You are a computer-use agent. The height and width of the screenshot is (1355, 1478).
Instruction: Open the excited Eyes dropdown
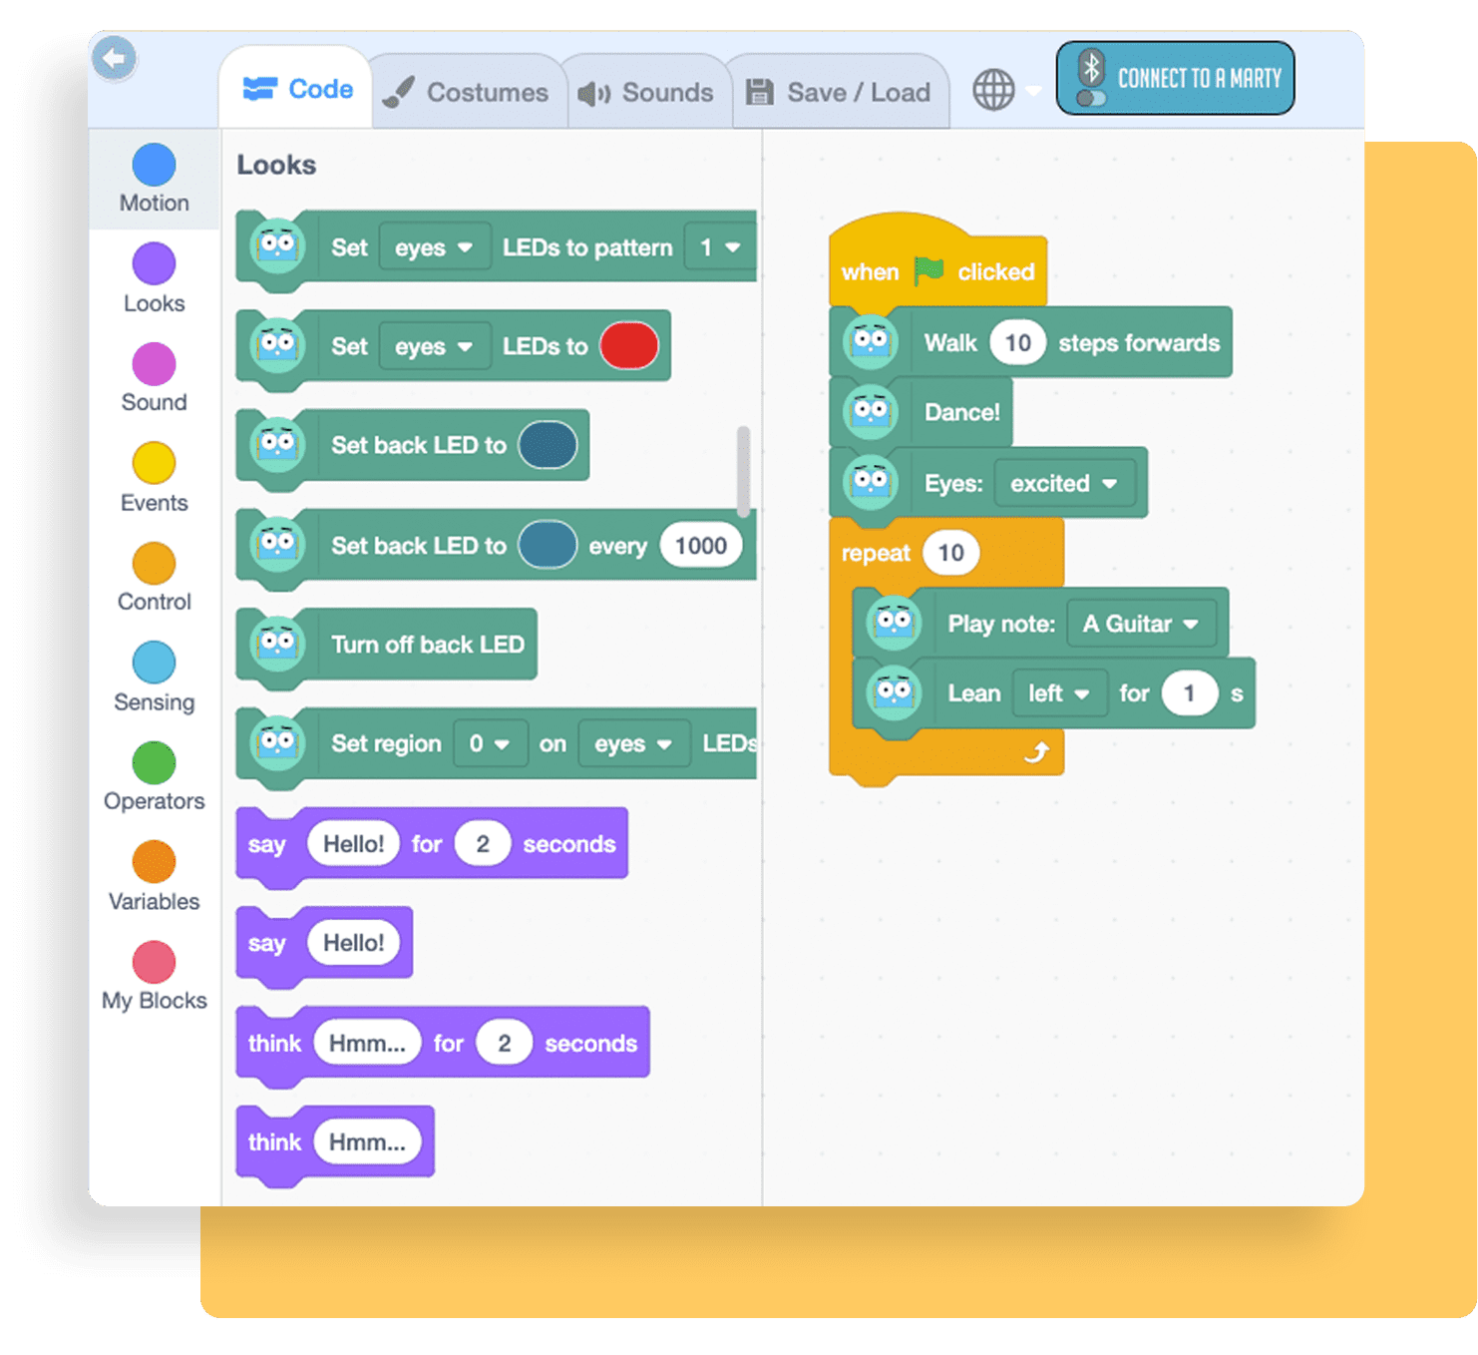coord(1063,484)
